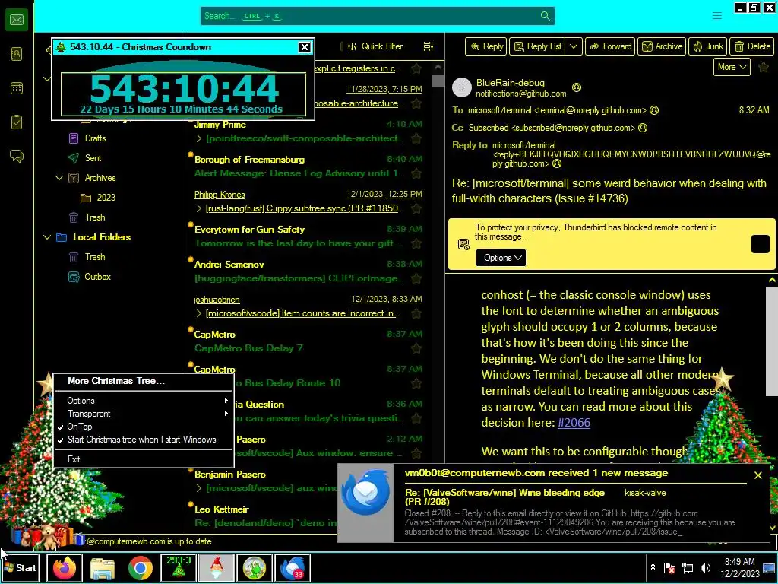The image size is (778, 584).
Task: Expand the rust-lang Clippy subtree thread
Action: pos(199,208)
